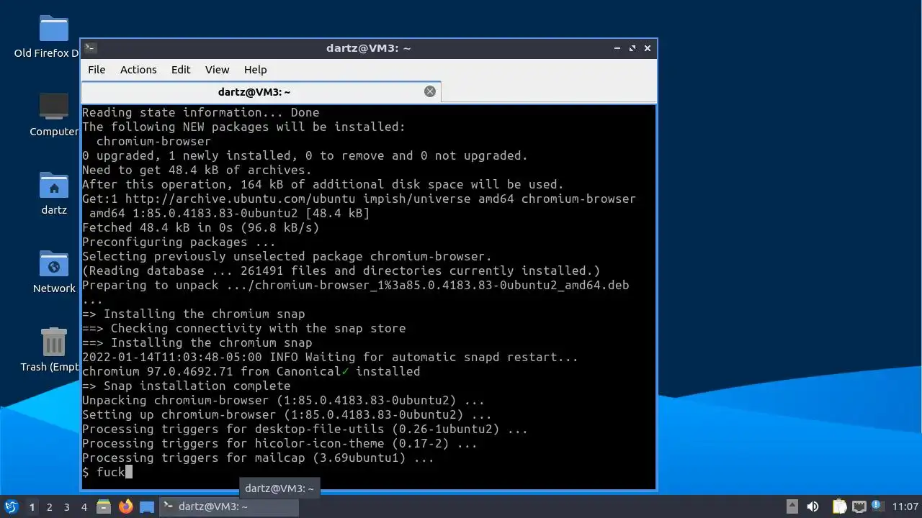
Task: Click 'chromium 97.0.4692.71 from Canonical' line
Action: (x=251, y=371)
